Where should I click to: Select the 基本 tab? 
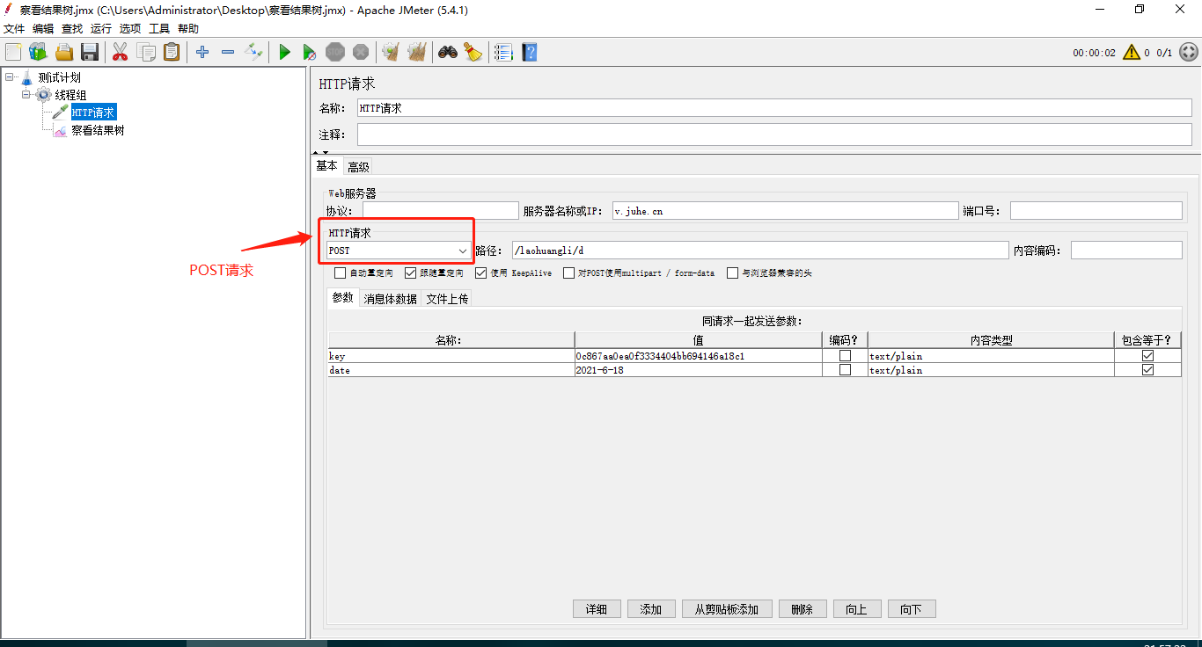tap(327, 166)
